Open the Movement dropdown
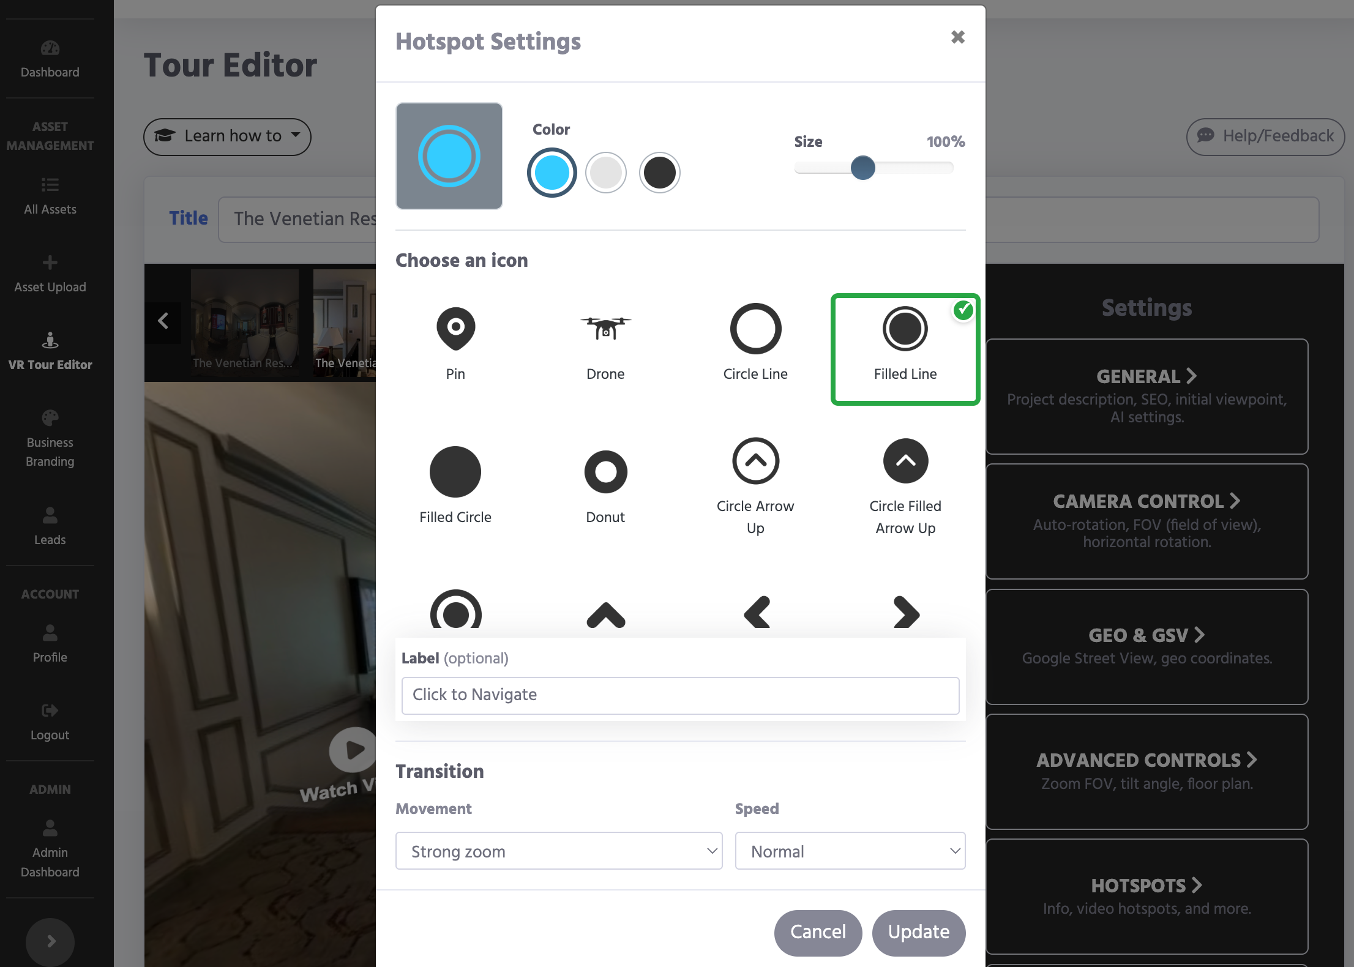Image resolution: width=1354 pixels, height=967 pixels. [x=559, y=851]
